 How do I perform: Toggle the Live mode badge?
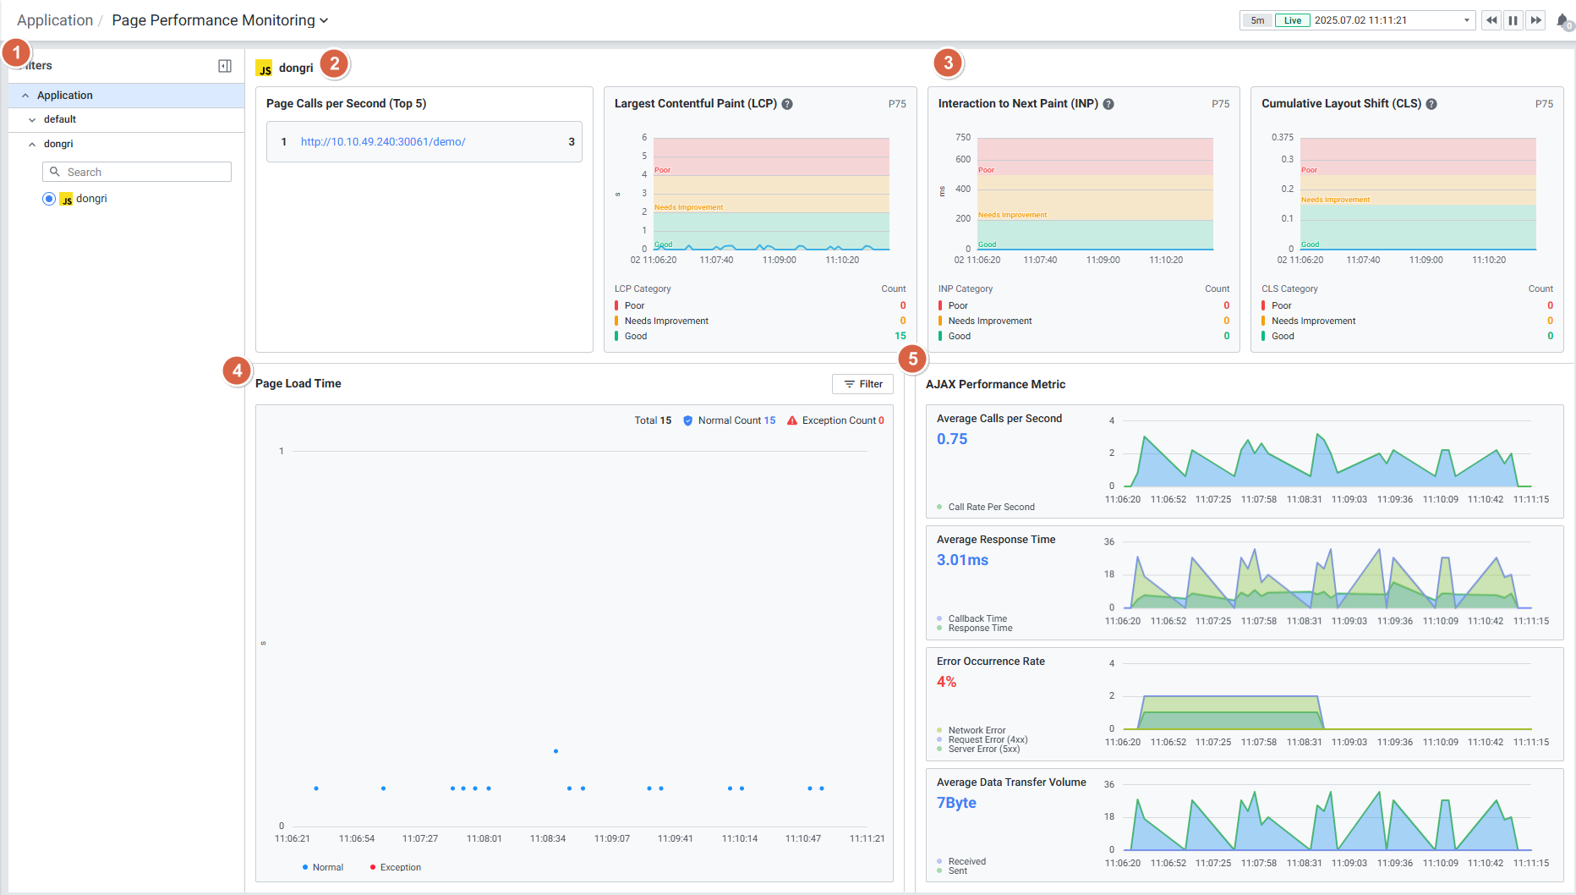coord(1292,20)
